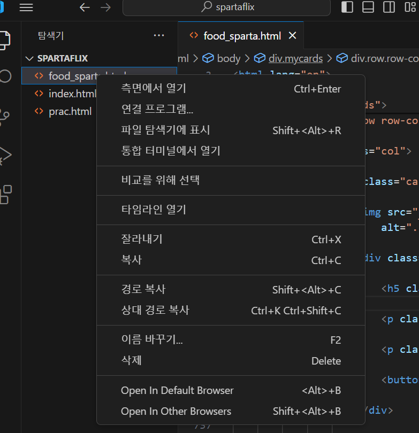The height and width of the screenshot is (433, 419).
Task: Click the 'alt=' code line
Action: [399, 228]
